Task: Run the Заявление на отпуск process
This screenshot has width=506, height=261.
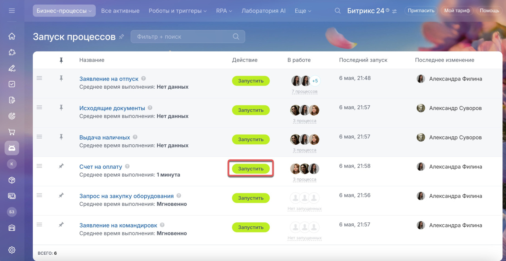Action: pyautogui.click(x=251, y=81)
